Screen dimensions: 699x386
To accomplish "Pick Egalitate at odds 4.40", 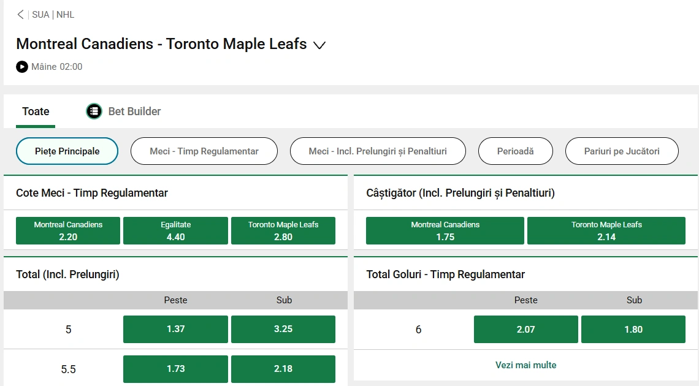I will 175,230.
